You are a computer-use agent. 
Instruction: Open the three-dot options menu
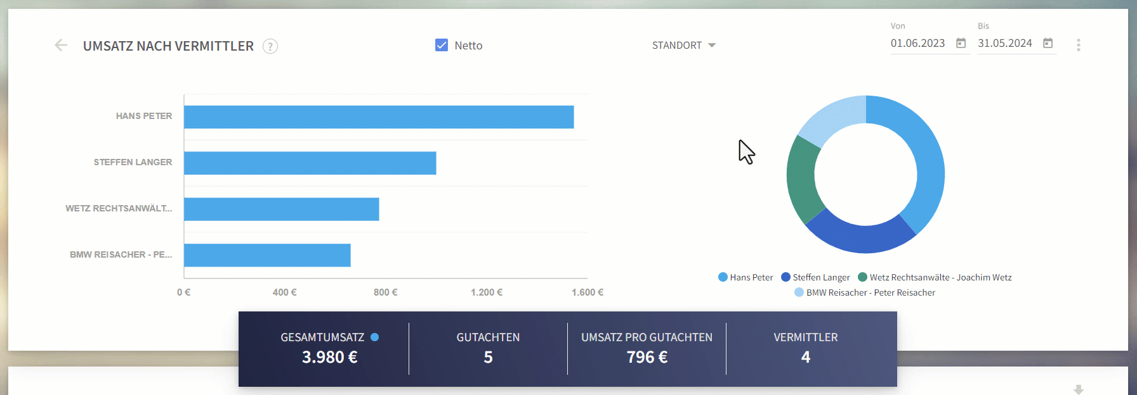(x=1079, y=45)
